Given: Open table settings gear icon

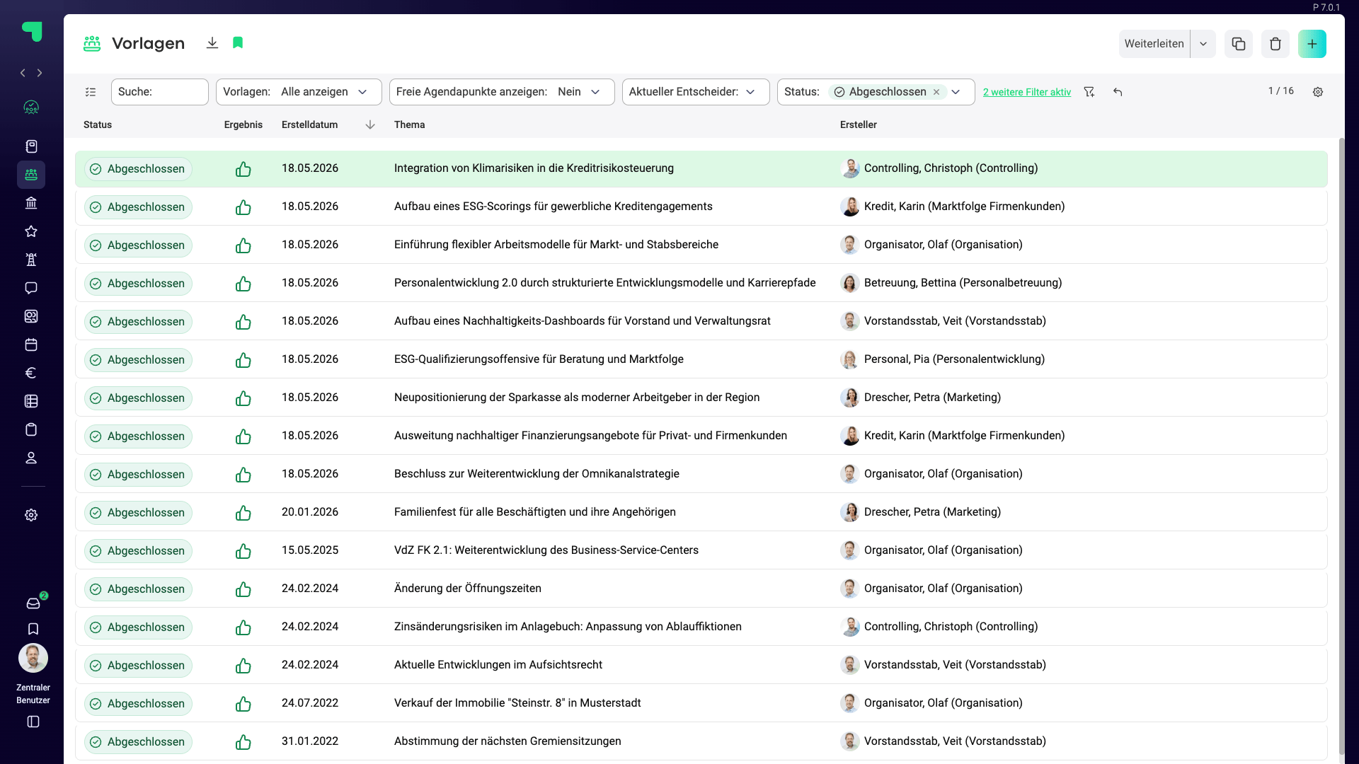Looking at the screenshot, I should coord(1318,92).
